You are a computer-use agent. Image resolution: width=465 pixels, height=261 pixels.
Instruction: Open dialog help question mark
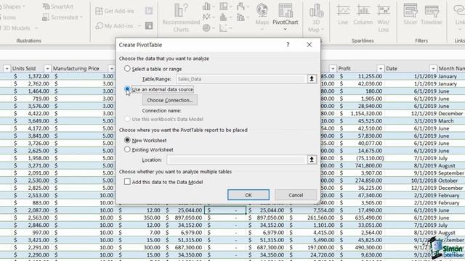[x=288, y=45]
